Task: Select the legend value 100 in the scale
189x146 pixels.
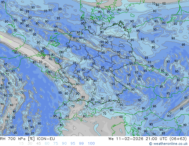Action: 91,144
